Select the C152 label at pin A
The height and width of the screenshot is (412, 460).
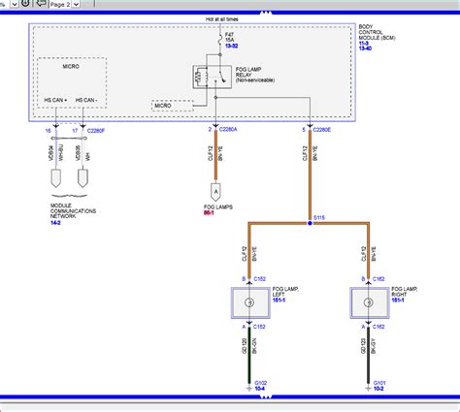tap(259, 327)
